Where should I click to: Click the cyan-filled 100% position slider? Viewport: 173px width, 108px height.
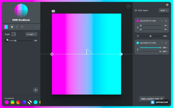[x=151, y=48]
